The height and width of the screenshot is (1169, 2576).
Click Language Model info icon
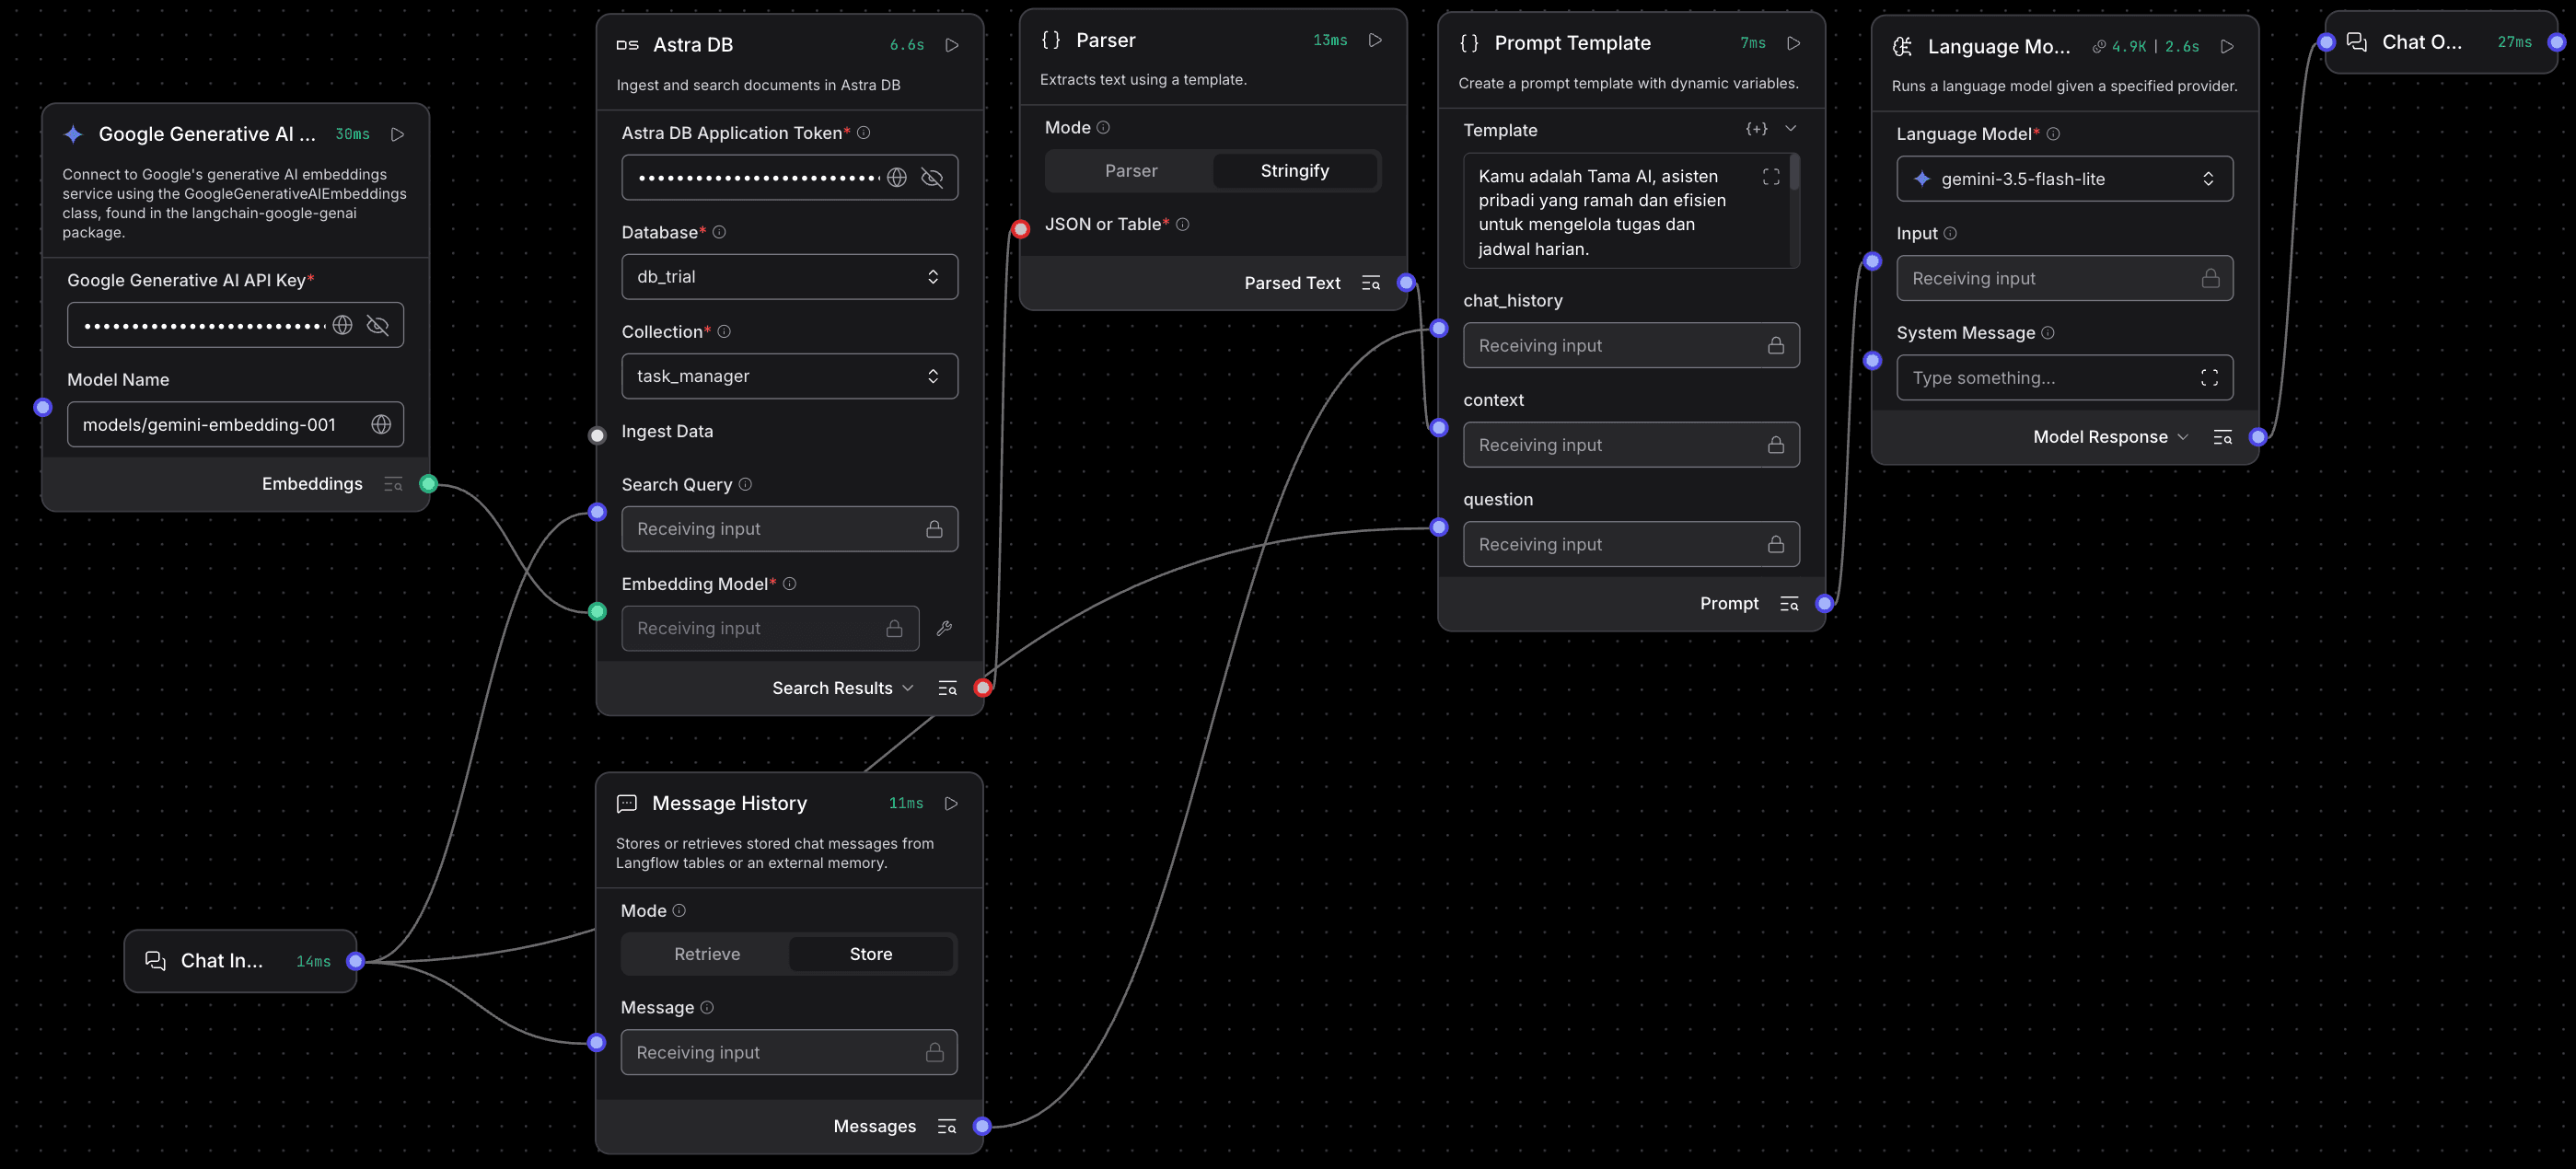tap(2053, 134)
